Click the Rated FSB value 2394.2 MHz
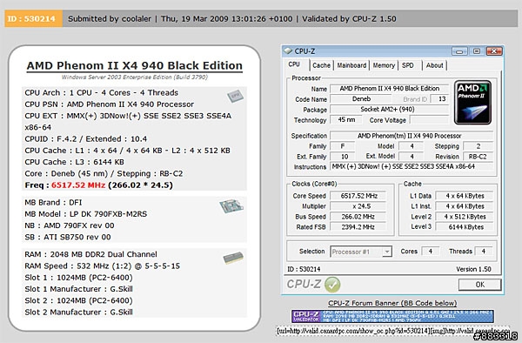522x343 pixels. (358, 227)
